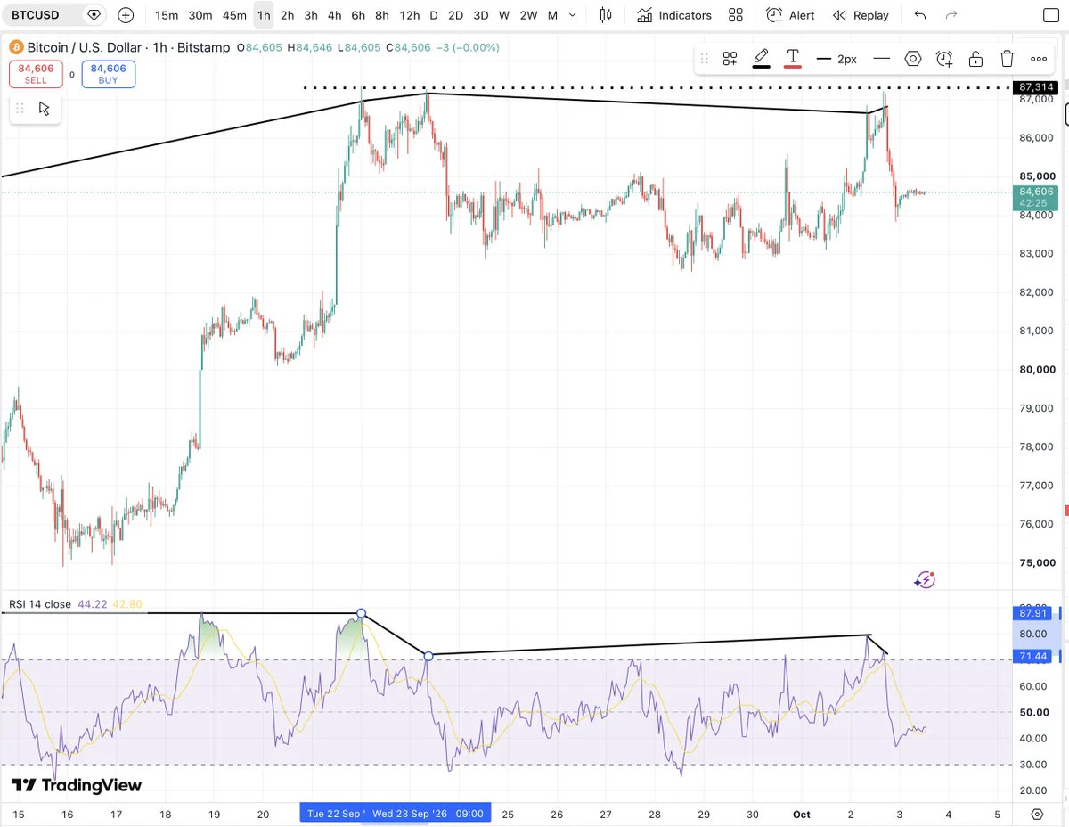
Task: Expand the more timeframes dropdown
Action: [572, 15]
